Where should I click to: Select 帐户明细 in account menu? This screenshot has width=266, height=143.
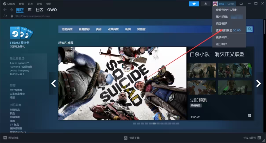coord(229,17)
